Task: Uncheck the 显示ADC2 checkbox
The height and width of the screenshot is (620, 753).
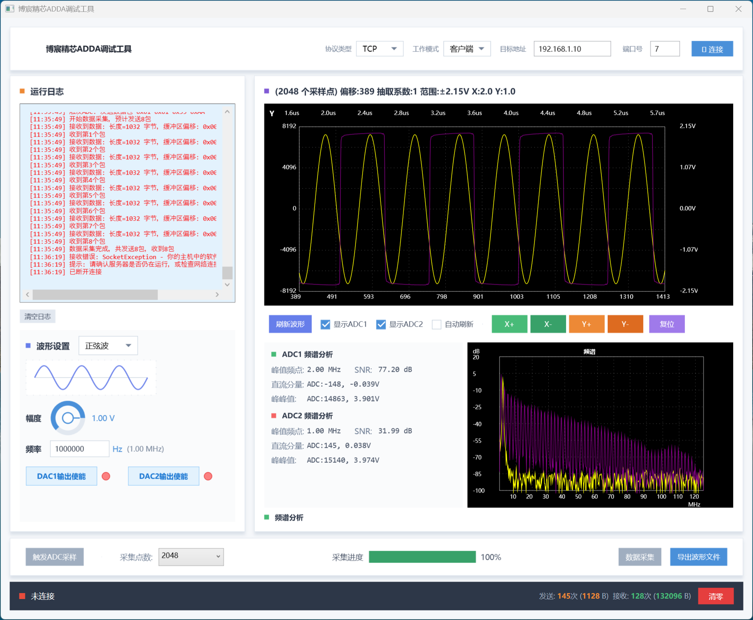Action: 381,325
